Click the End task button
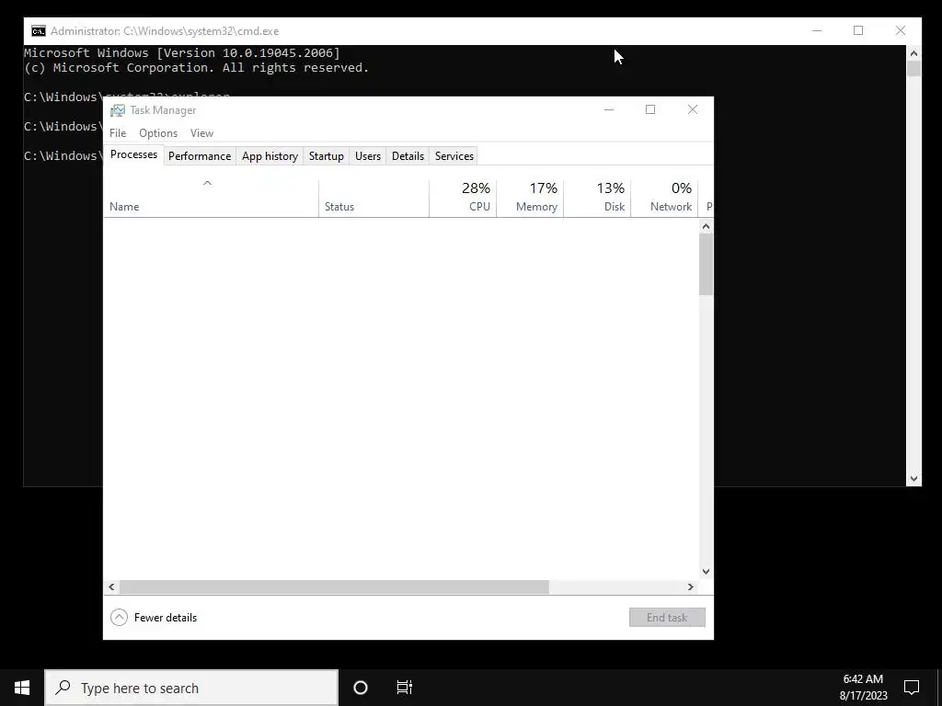Screen dimensions: 942x706 point(667,617)
